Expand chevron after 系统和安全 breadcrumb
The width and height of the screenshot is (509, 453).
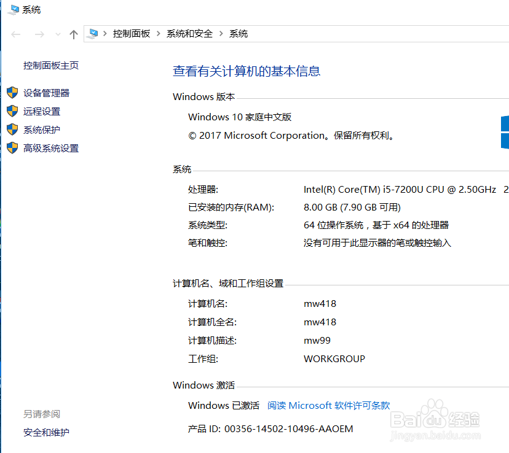pyautogui.click(x=221, y=34)
